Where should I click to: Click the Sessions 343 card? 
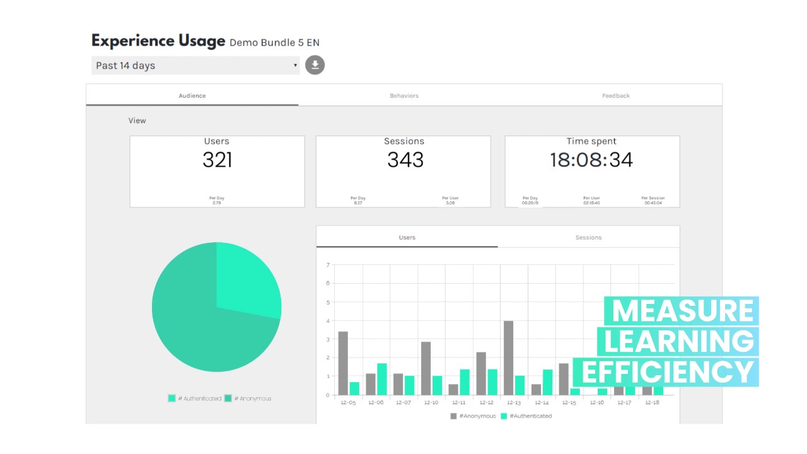point(403,172)
